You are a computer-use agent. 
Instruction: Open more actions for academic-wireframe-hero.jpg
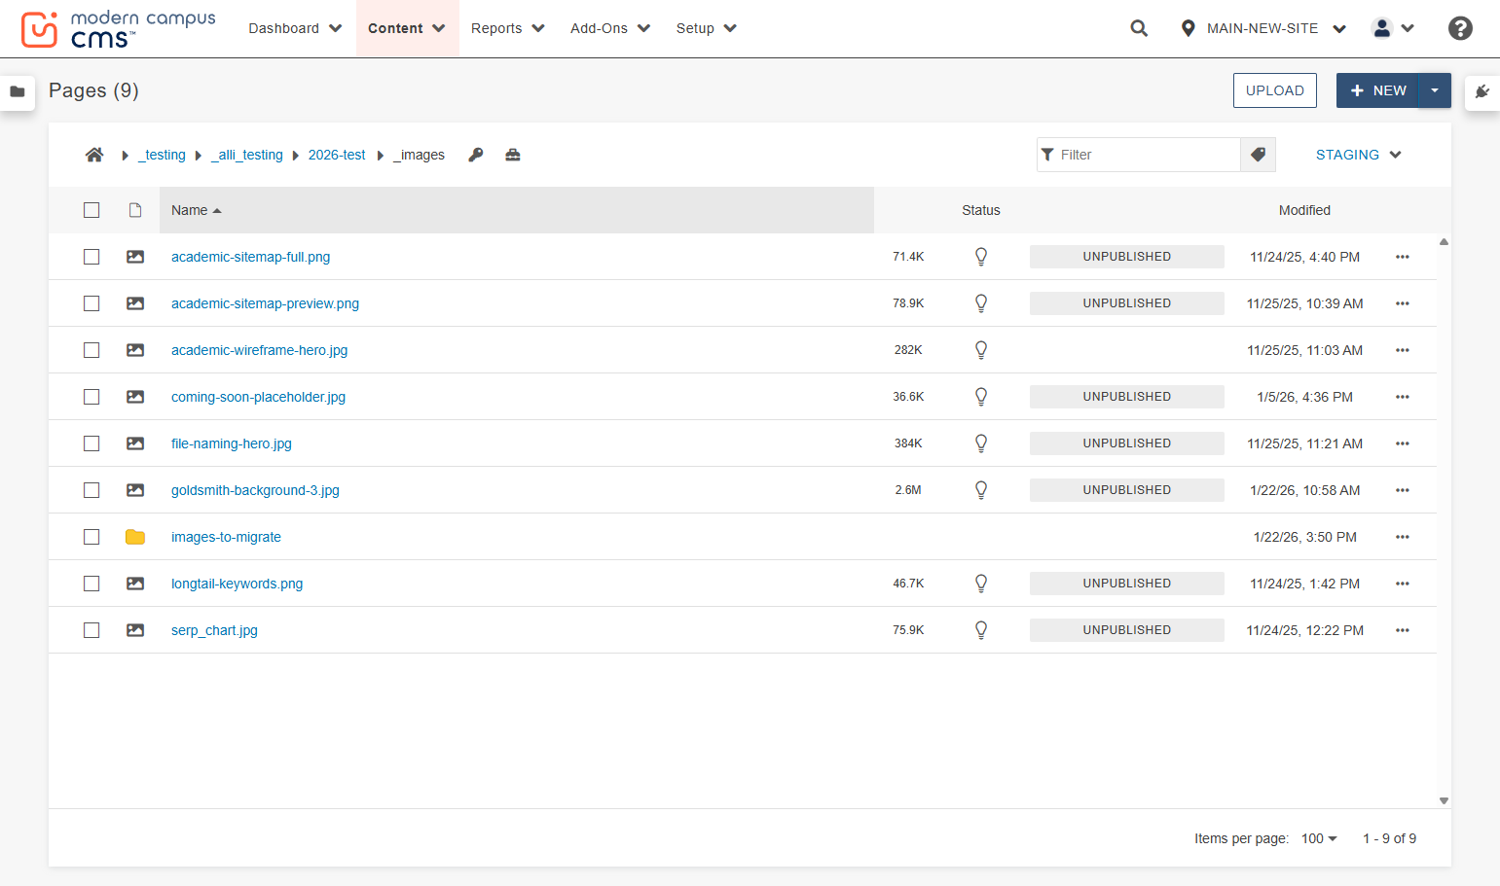1403,350
